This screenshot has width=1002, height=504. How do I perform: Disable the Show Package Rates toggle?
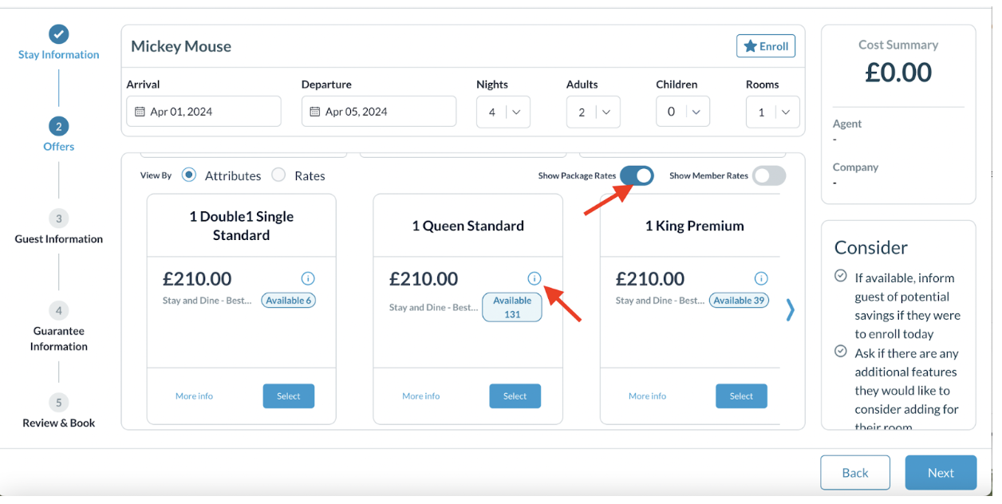(x=637, y=175)
